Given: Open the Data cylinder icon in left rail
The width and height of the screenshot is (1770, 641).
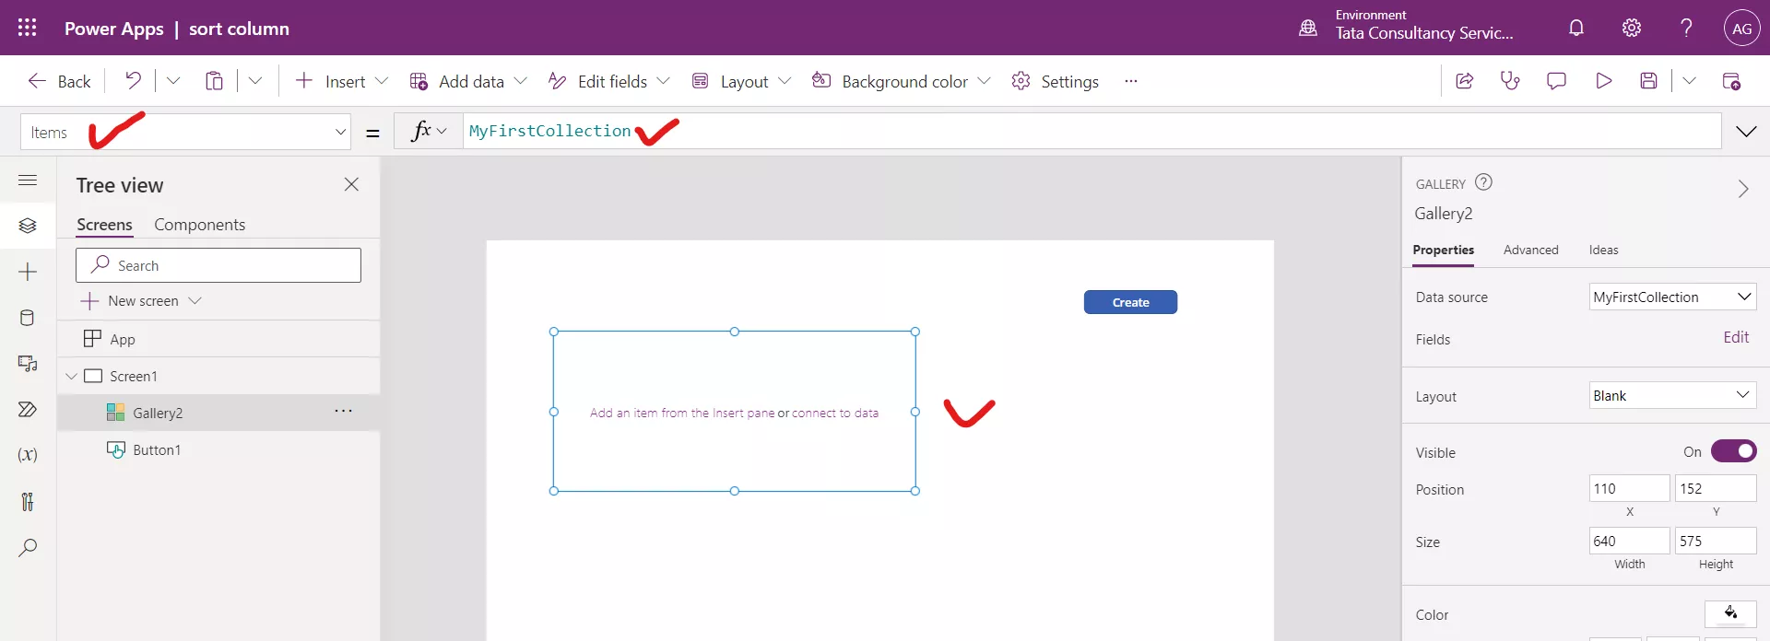Looking at the screenshot, I should pos(28,318).
